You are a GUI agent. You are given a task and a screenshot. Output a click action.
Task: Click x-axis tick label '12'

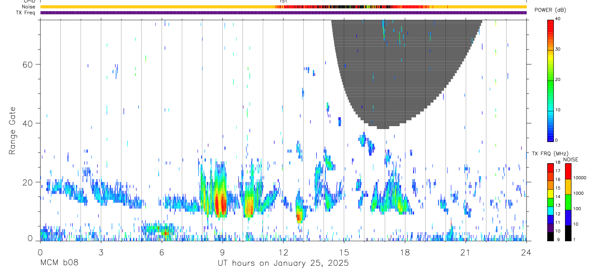[x=283, y=252]
